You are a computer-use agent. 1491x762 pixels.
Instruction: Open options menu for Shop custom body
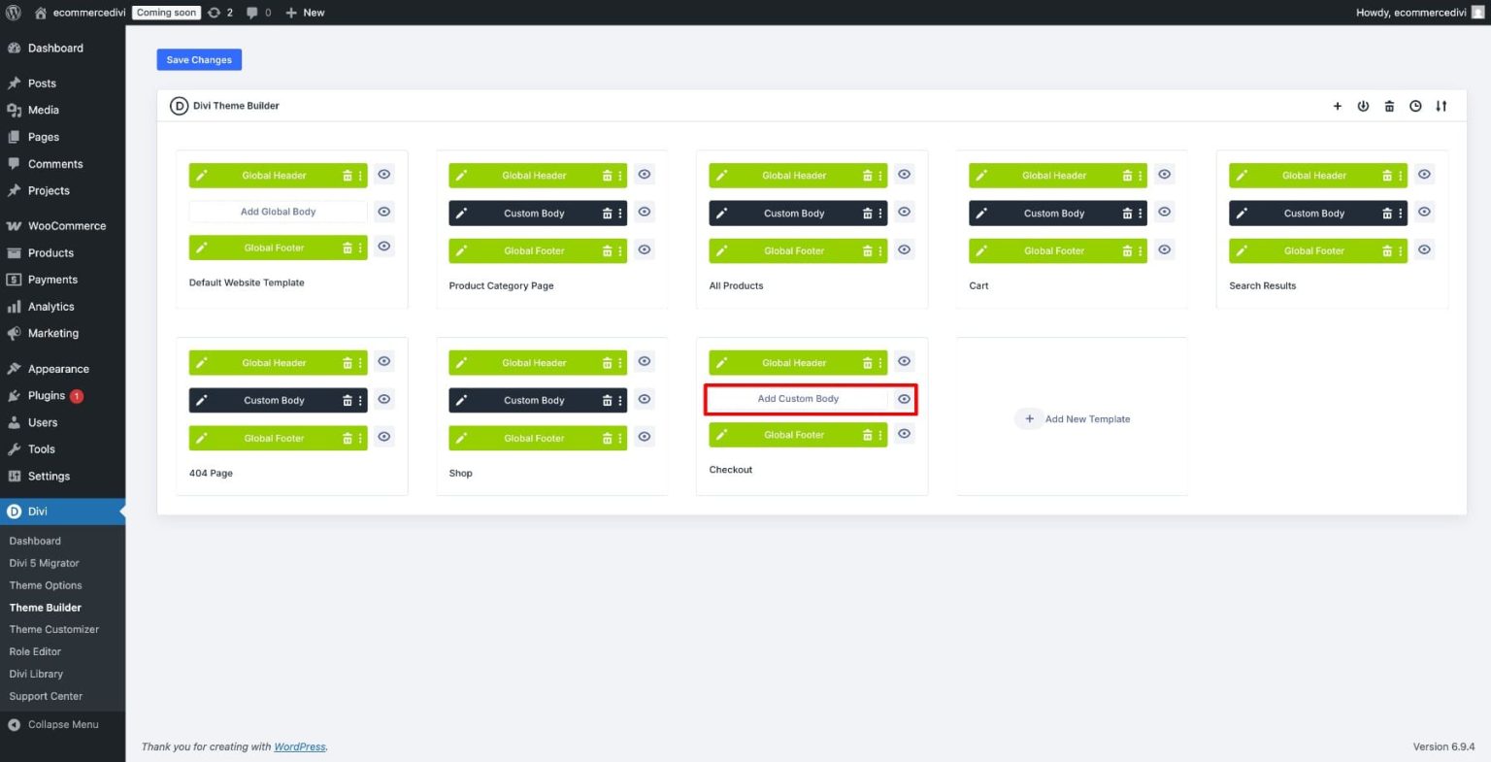pyautogui.click(x=620, y=400)
